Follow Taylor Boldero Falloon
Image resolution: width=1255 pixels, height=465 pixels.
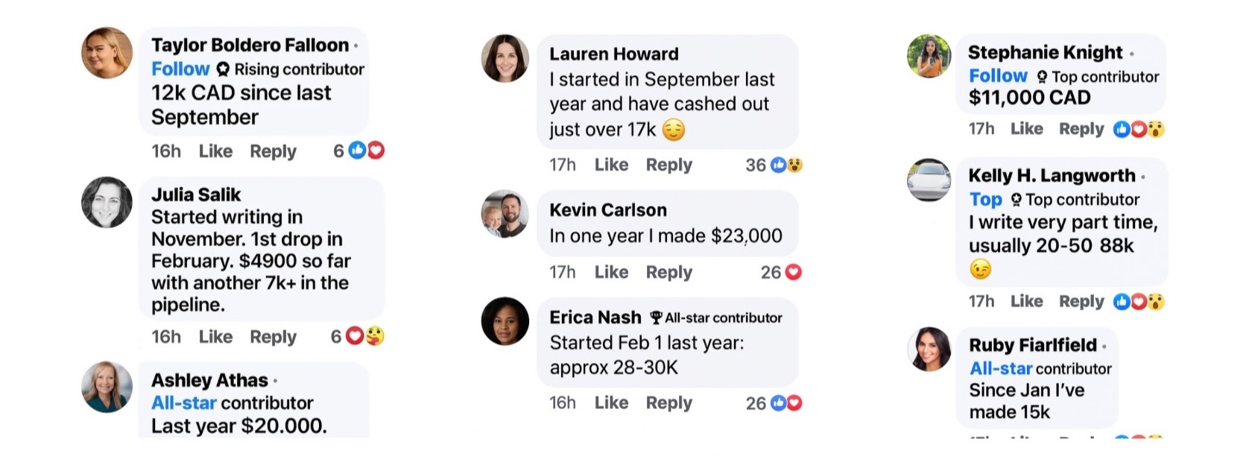[x=180, y=69]
